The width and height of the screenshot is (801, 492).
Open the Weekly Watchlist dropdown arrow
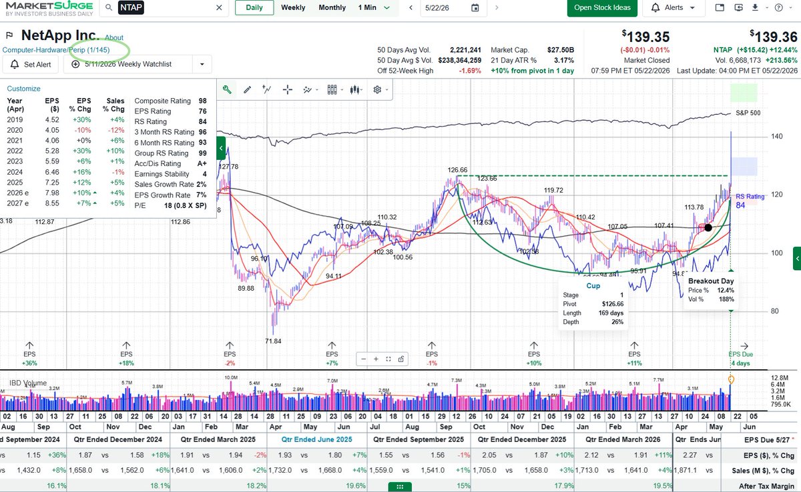coord(202,65)
